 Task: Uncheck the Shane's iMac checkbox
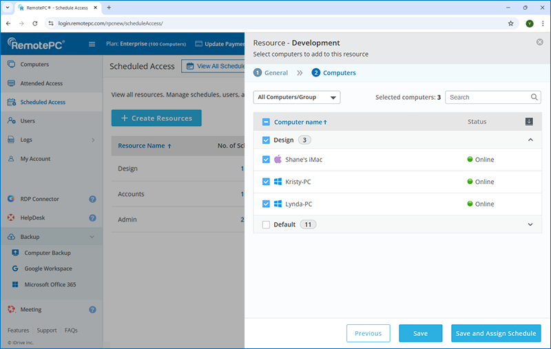[x=267, y=160]
